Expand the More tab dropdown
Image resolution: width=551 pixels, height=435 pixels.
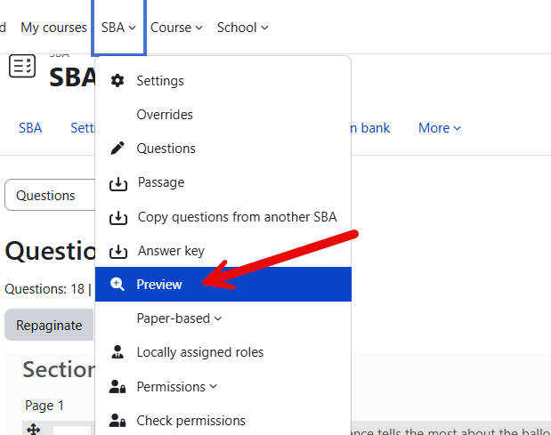coord(440,128)
